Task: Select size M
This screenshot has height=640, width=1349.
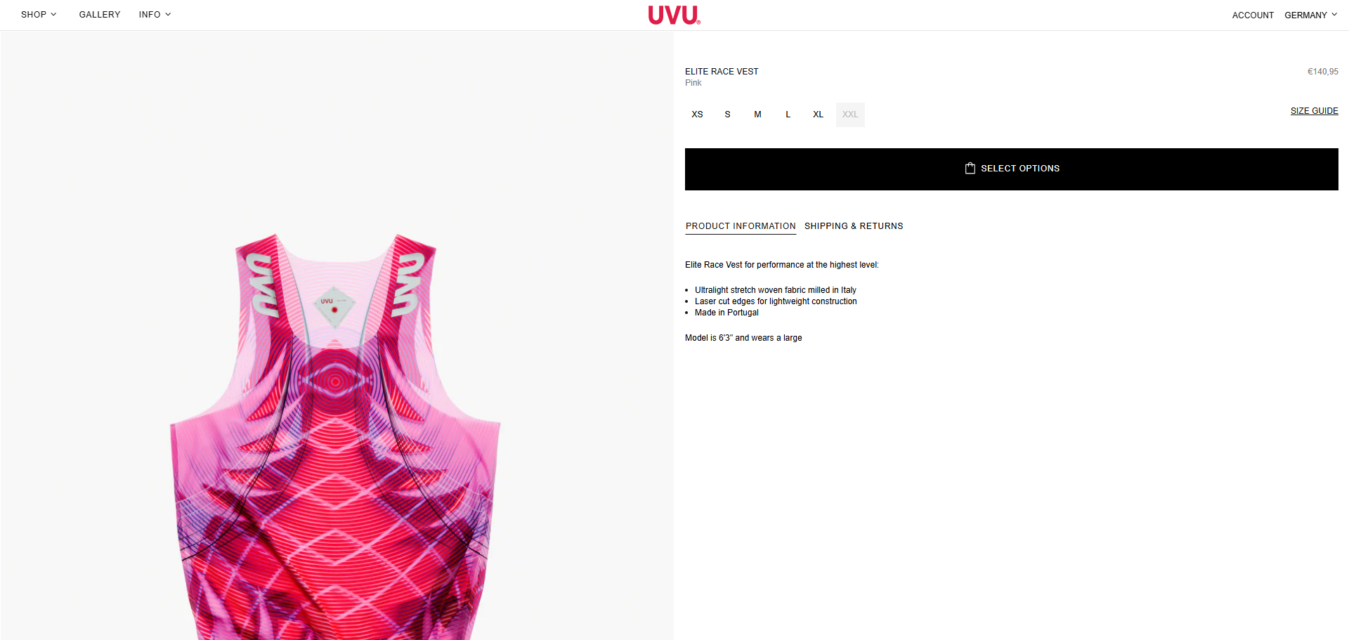Action: tap(757, 115)
